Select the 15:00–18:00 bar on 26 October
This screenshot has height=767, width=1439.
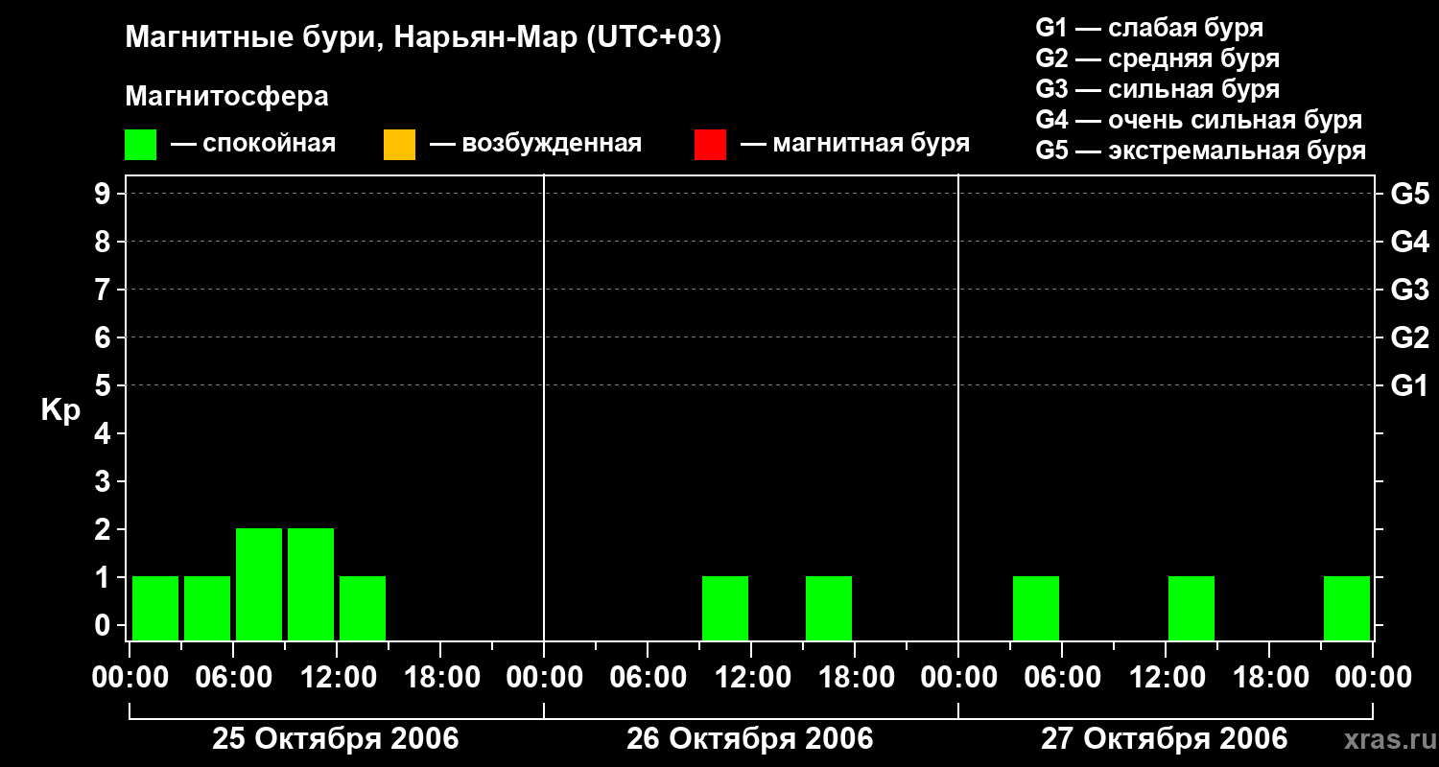click(829, 608)
